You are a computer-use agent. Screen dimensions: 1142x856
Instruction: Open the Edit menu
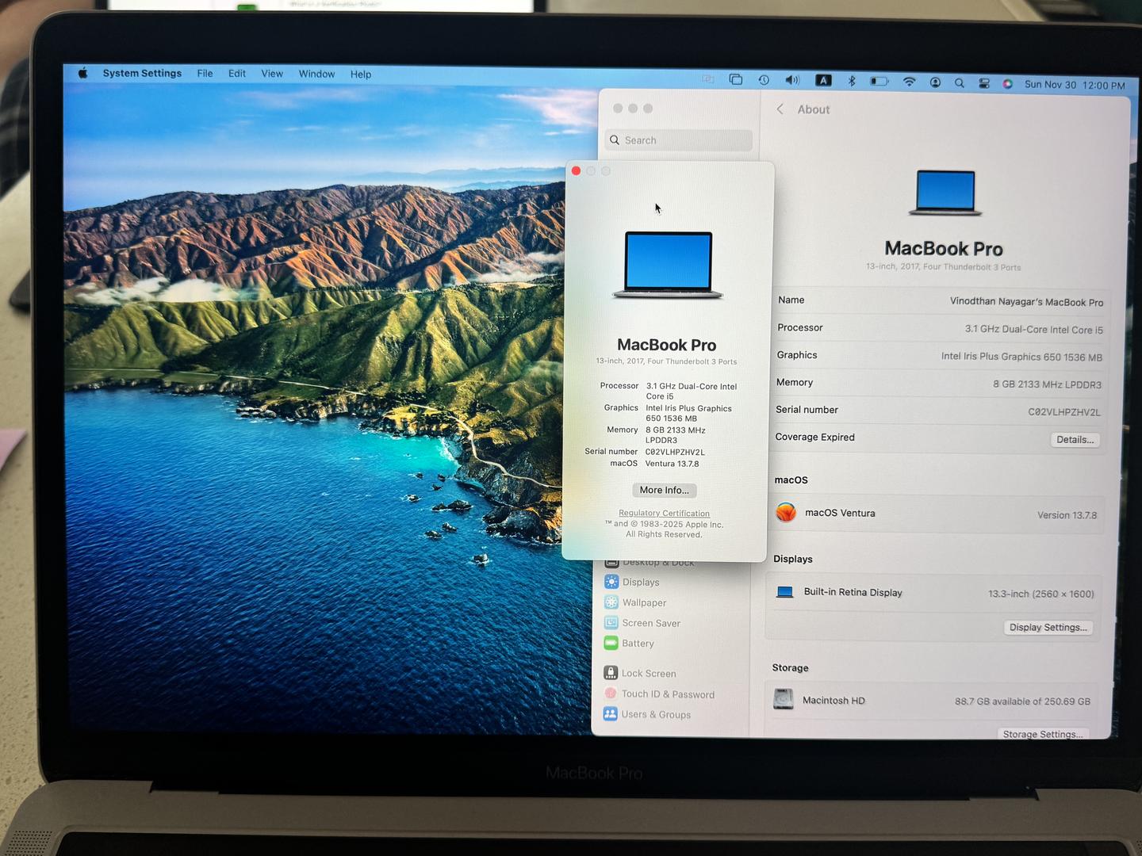coord(237,74)
